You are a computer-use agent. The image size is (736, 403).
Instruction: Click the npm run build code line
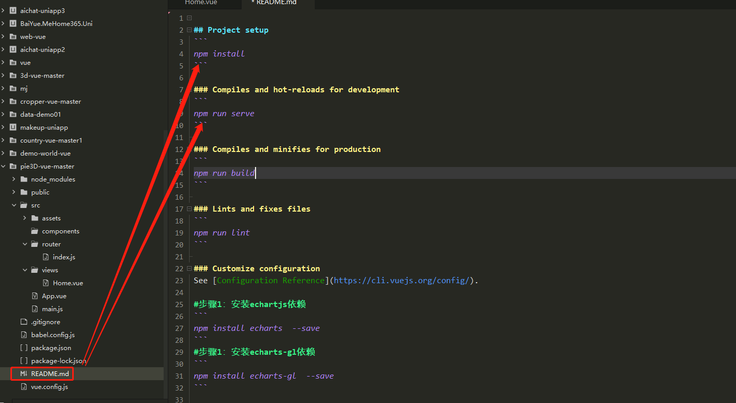[224, 173]
